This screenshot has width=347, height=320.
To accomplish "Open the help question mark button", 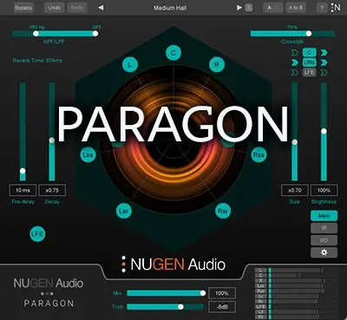I will point(322,8).
